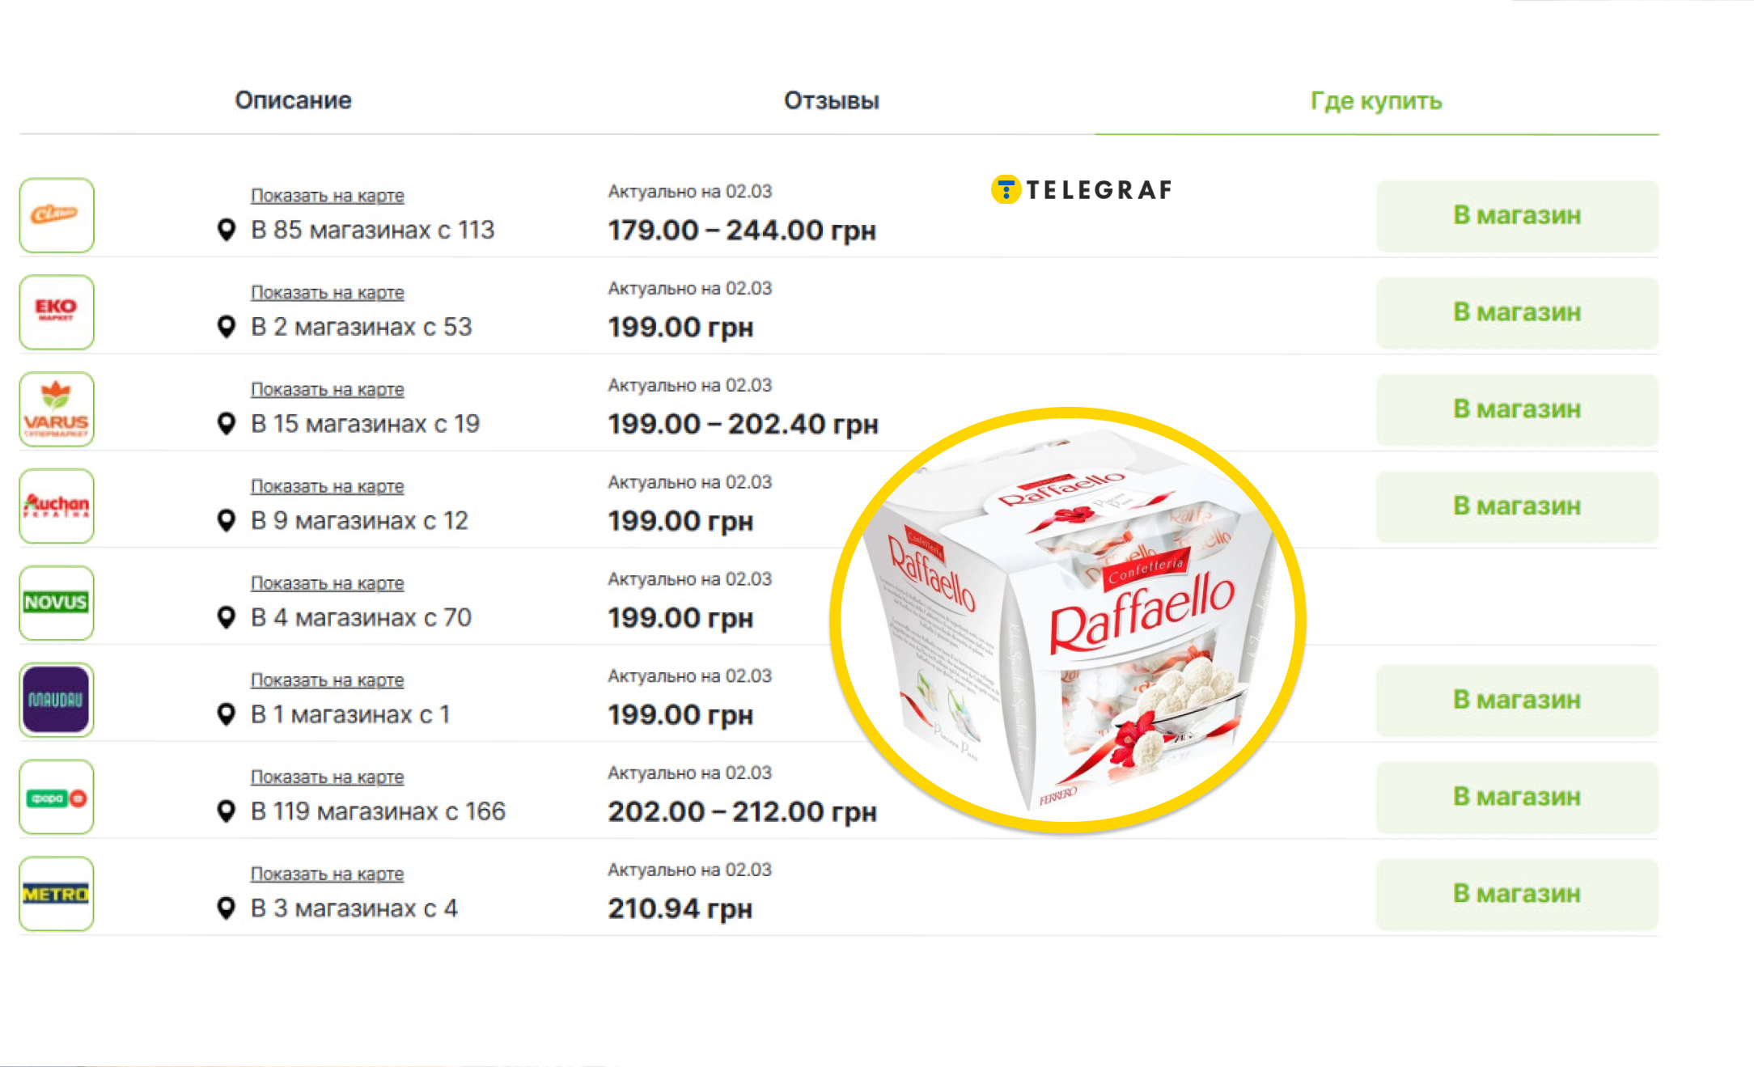Select the Metro store logo
This screenshot has width=1754, height=1067.
point(56,894)
